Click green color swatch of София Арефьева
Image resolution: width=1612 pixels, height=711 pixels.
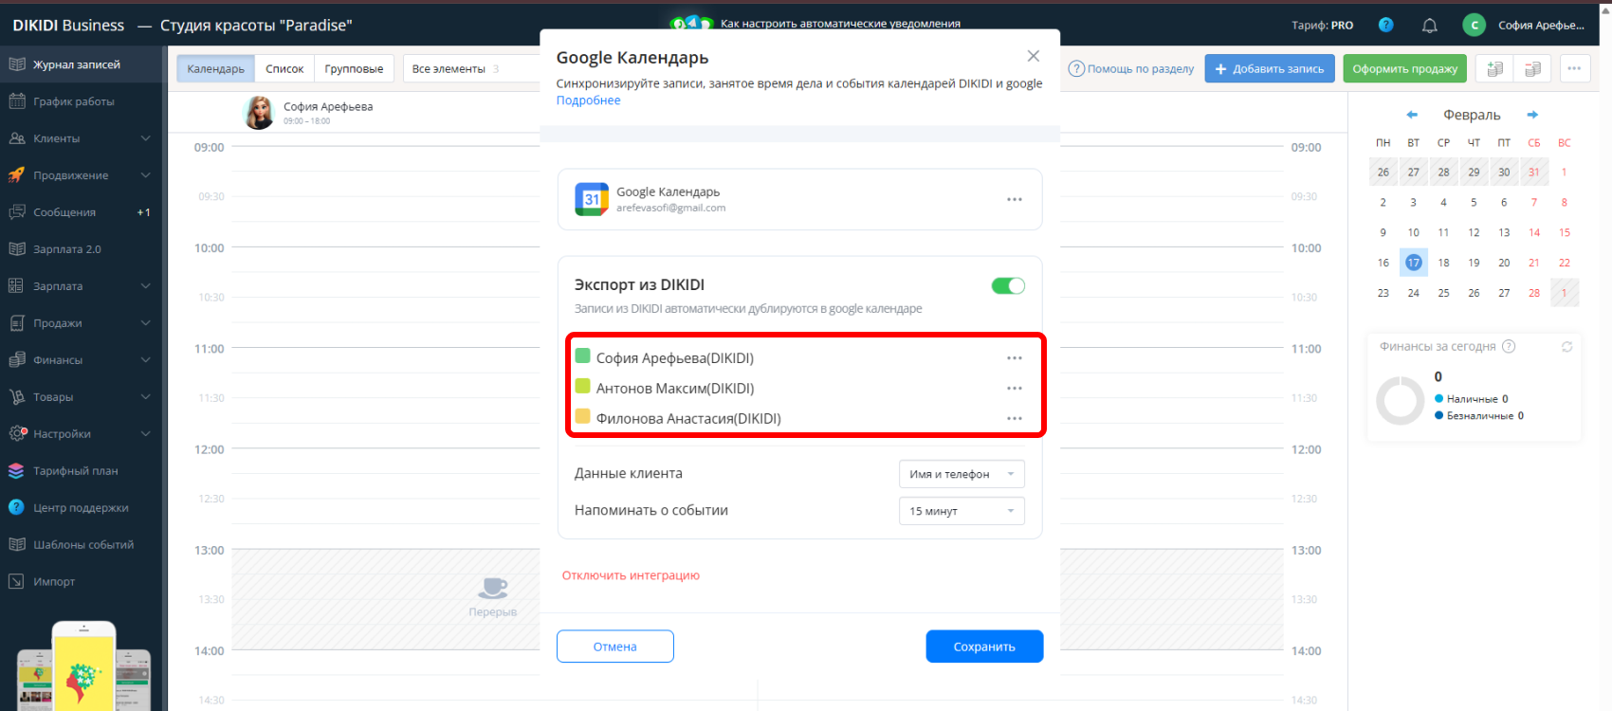point(583,356)
